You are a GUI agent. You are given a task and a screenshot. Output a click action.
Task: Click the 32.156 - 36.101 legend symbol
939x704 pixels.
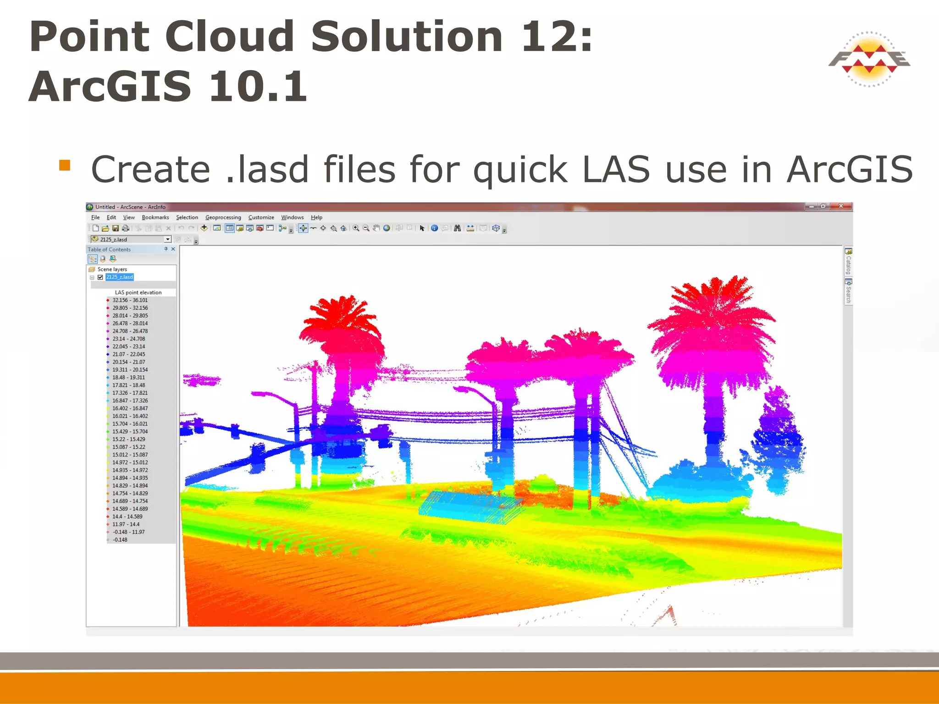tap(108, 301)
